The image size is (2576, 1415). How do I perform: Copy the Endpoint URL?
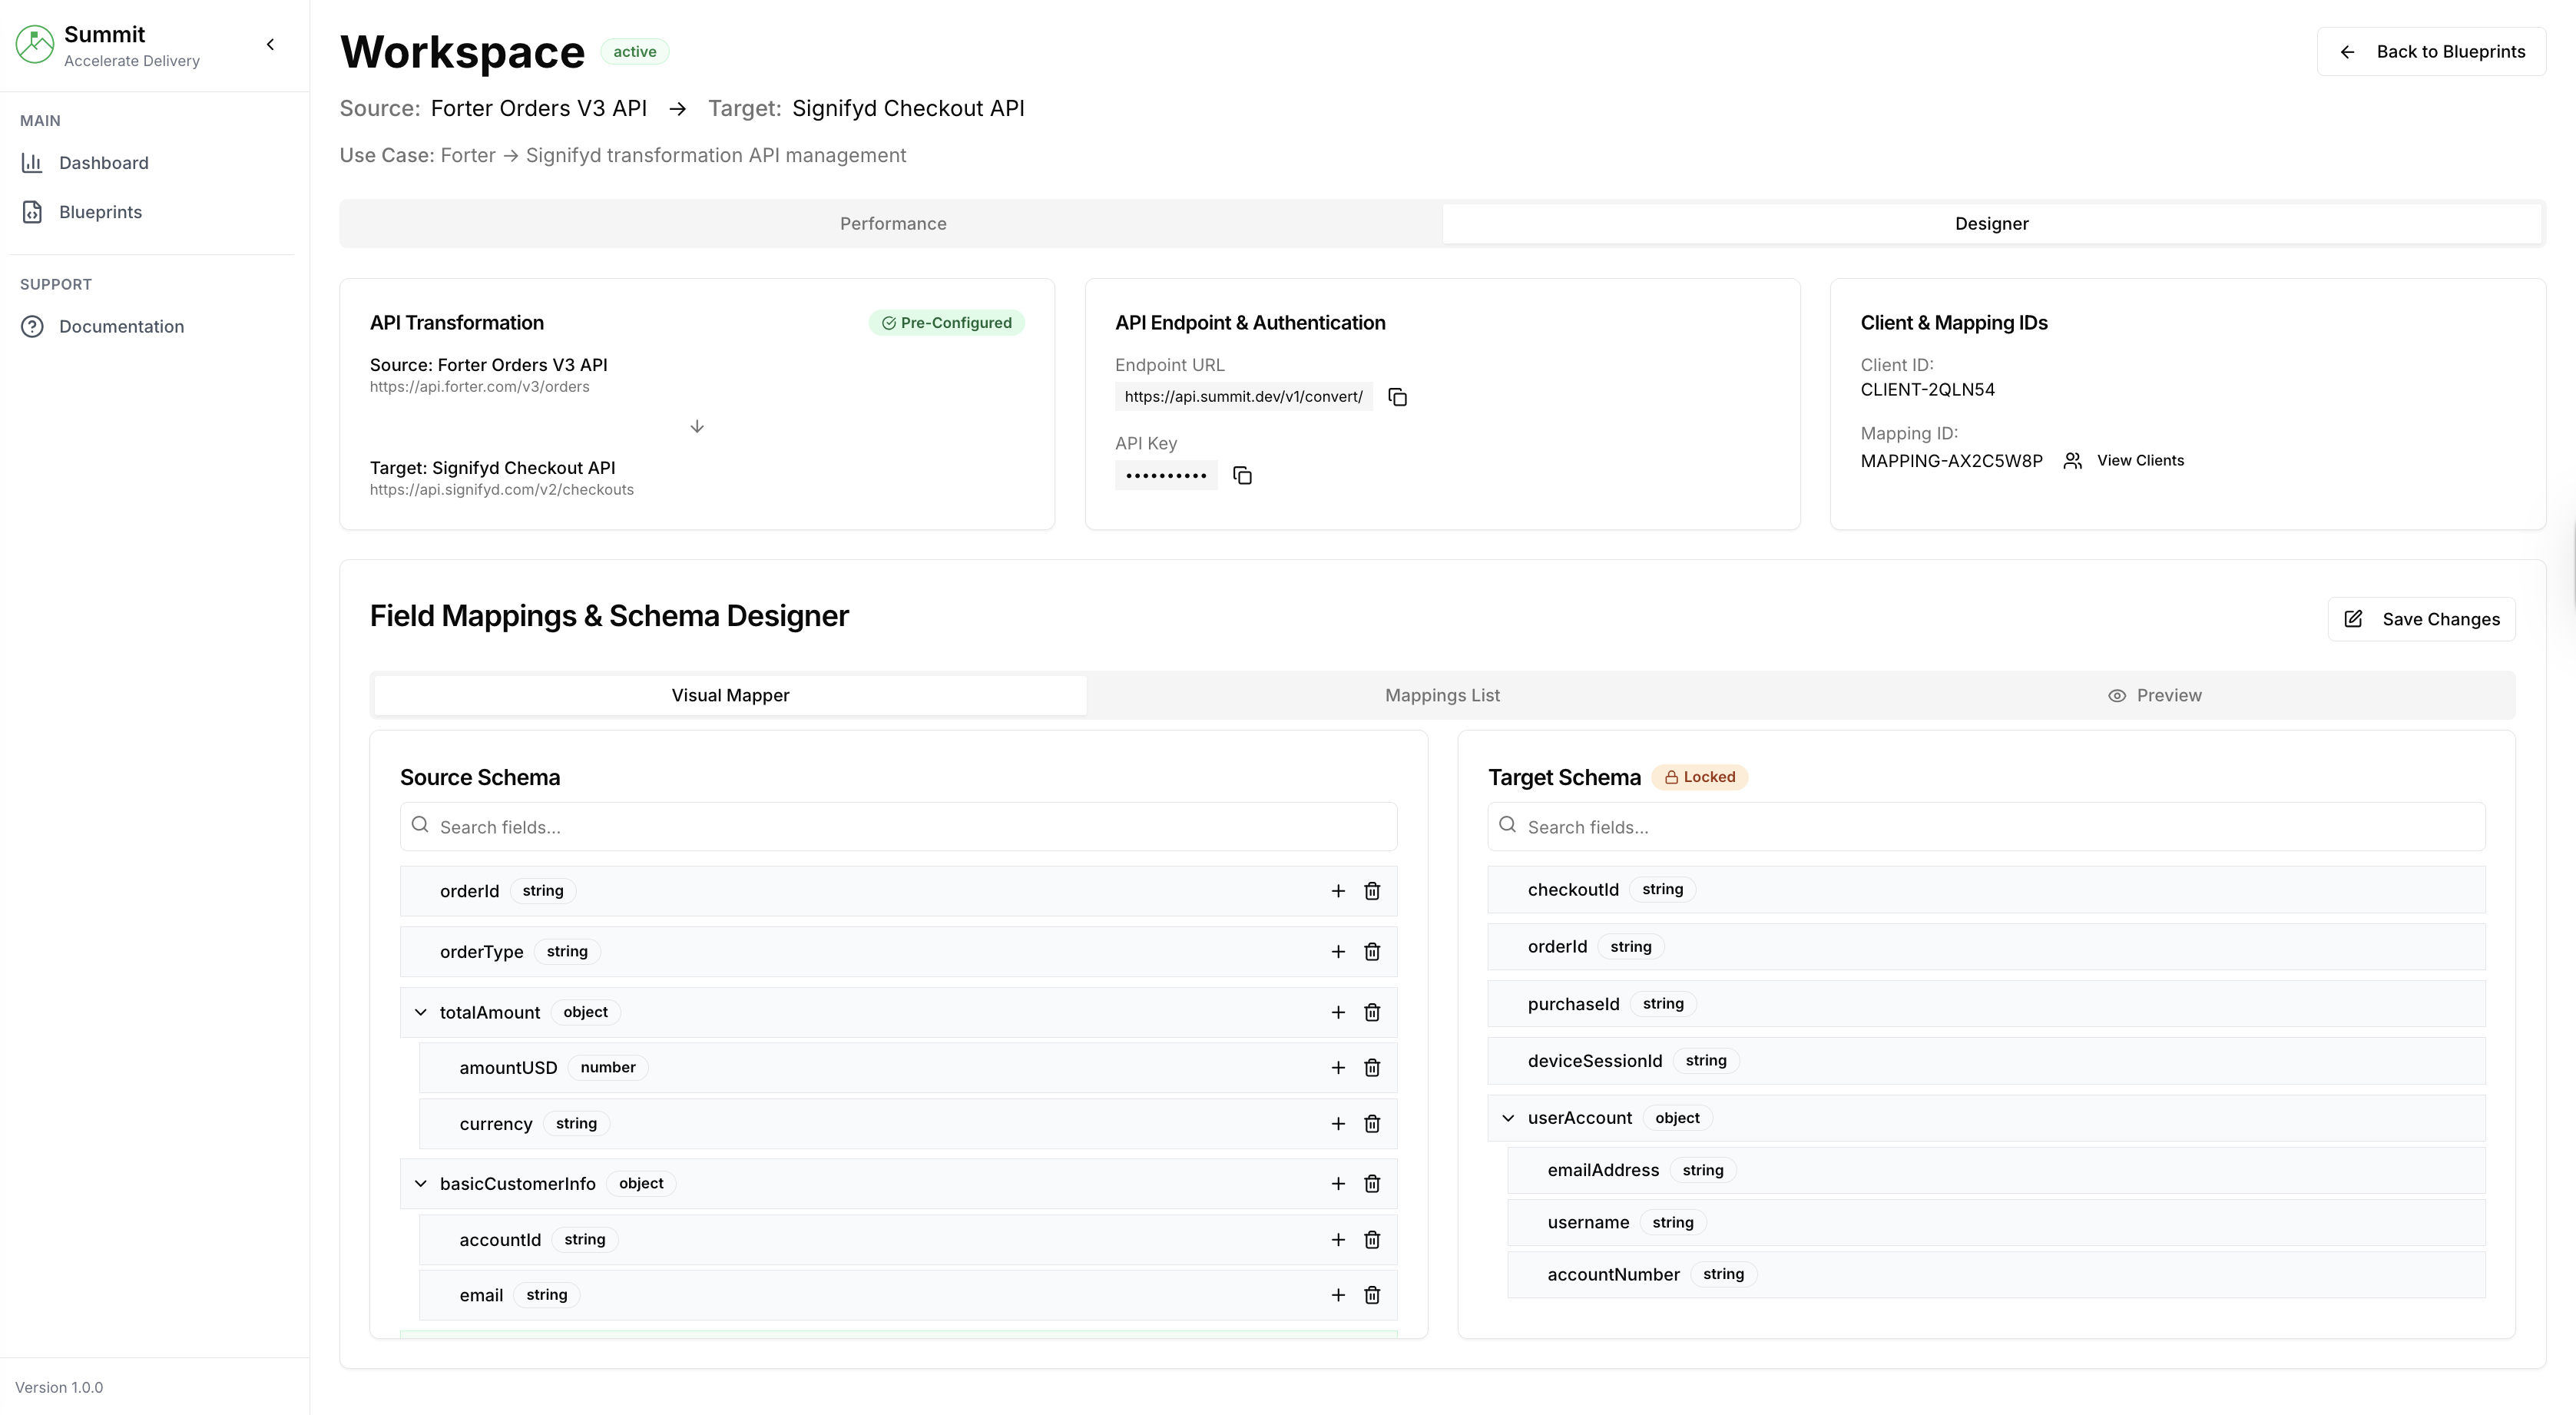click(x=1397, y=397)
